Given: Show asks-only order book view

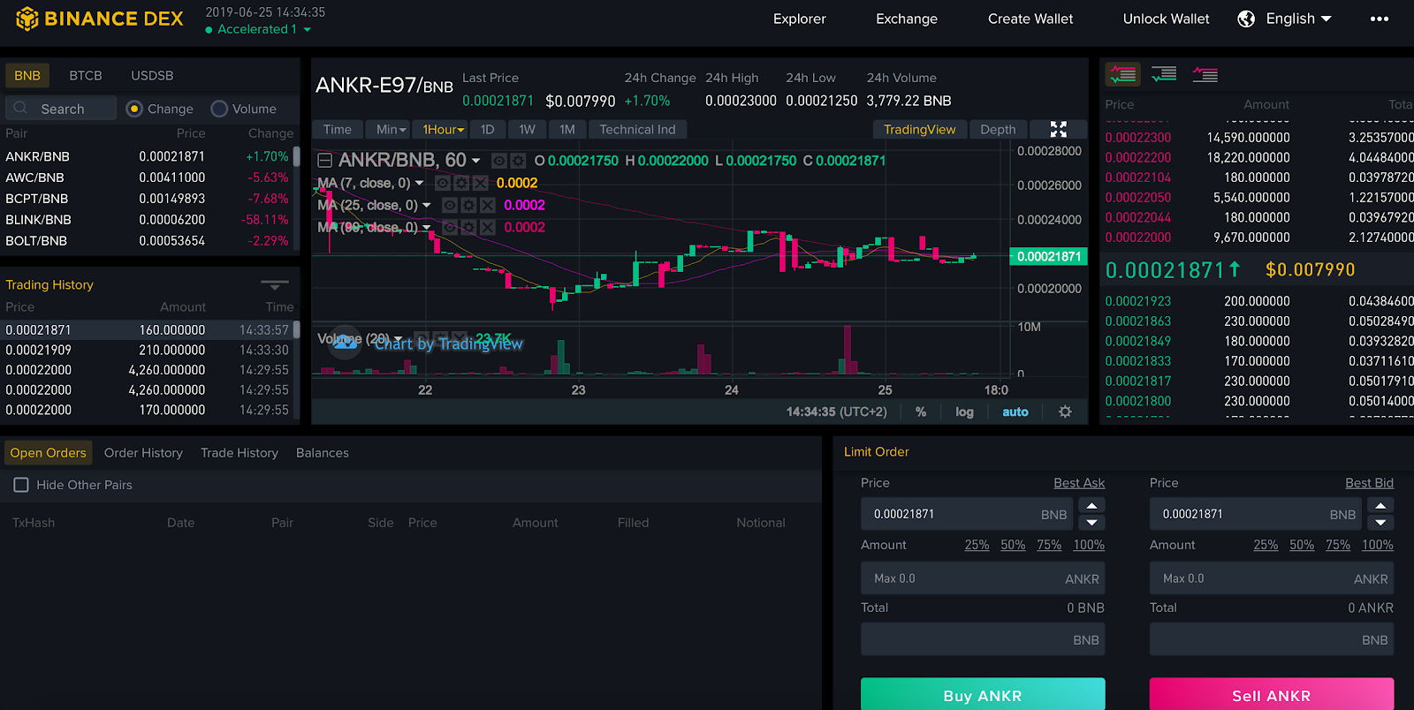Looking at the screenshot, I should point(1205,74).
